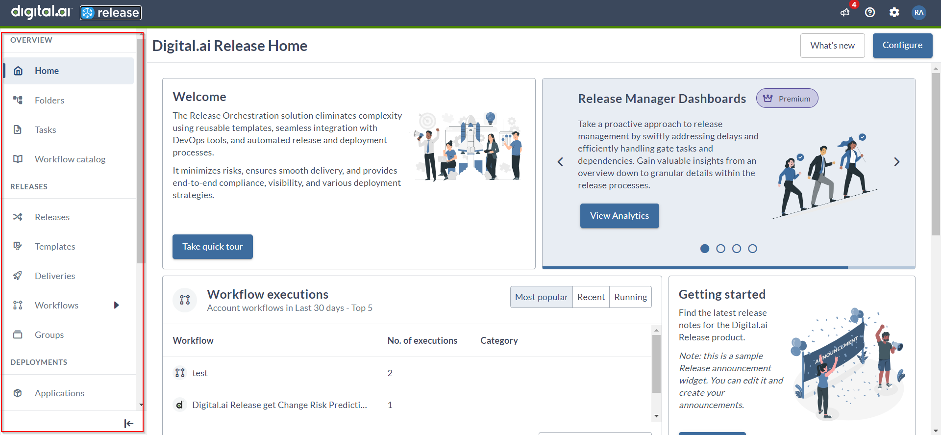Switch to Recent tab
This screenshot has height=435, width=941.
click(591, 297)
